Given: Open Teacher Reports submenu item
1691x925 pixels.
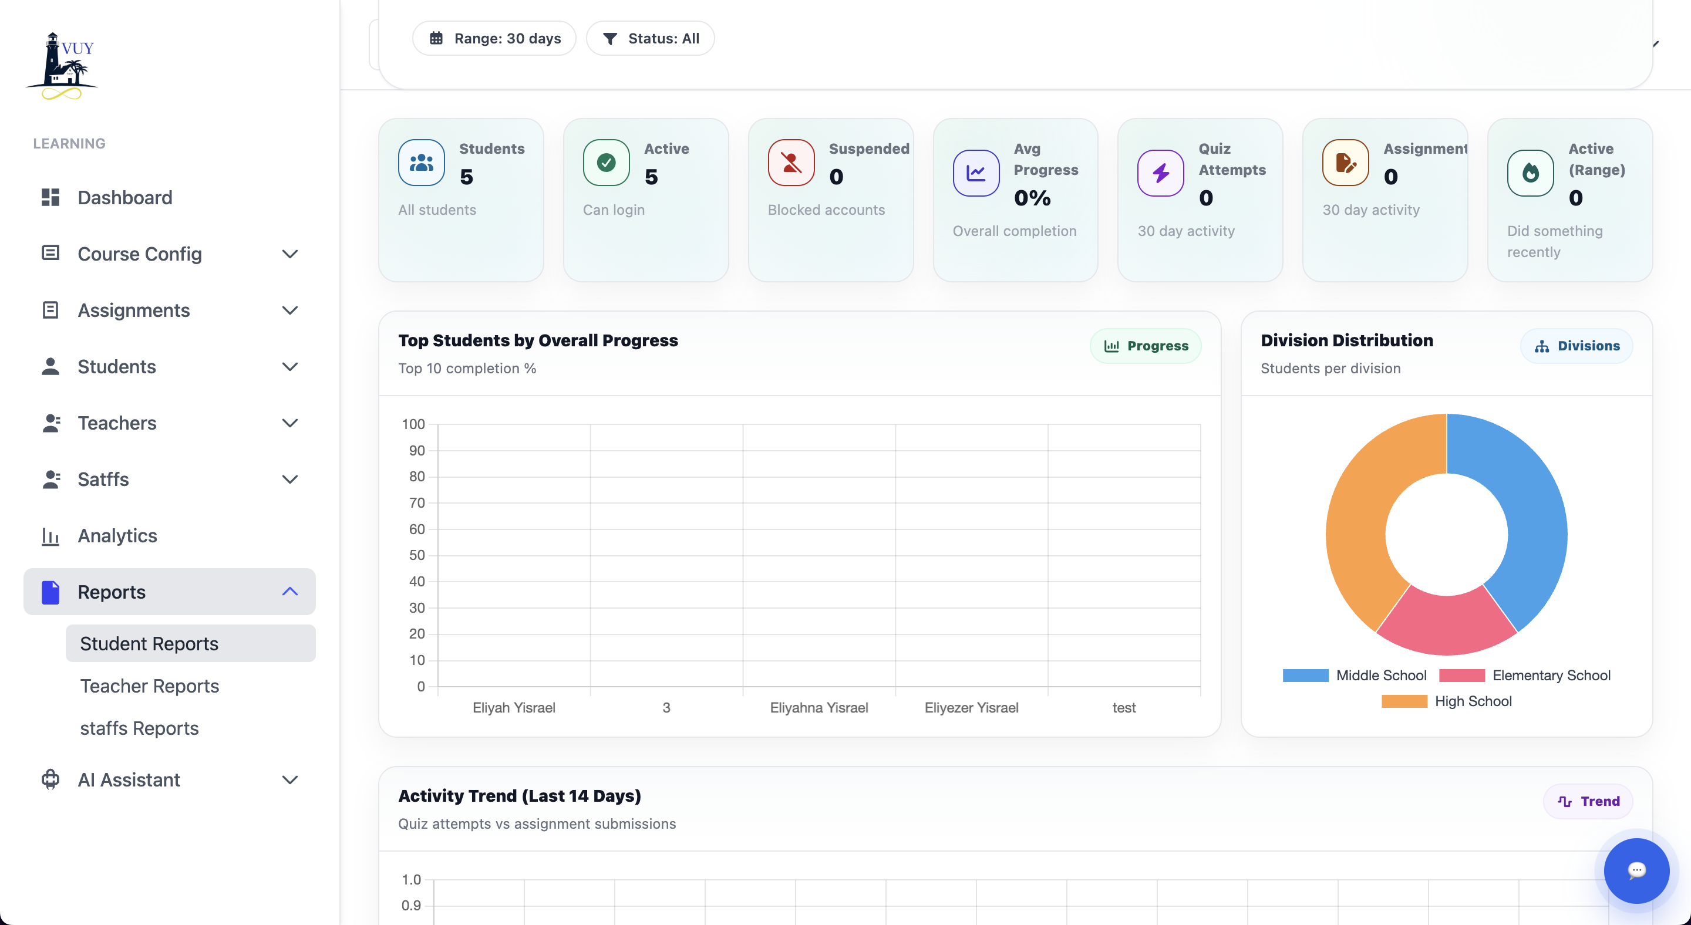Looking at the screenshot, I should (150, 686).
